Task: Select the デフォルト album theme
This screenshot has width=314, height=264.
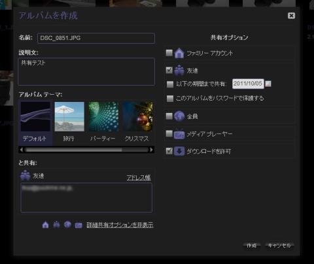Action: pyautogui.click(x=35, y=124)
